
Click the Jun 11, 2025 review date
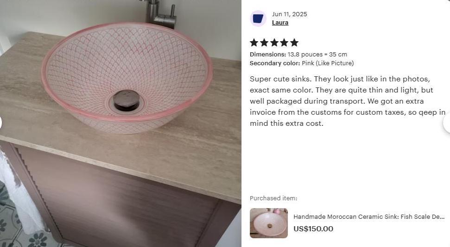tap(290, 14)
